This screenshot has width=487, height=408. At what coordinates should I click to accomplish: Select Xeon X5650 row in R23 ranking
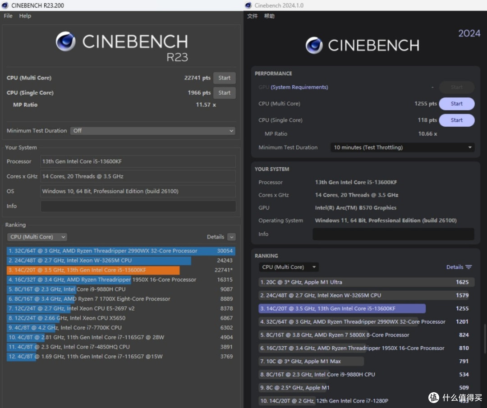pyautogui.click(x=121, y=318)
